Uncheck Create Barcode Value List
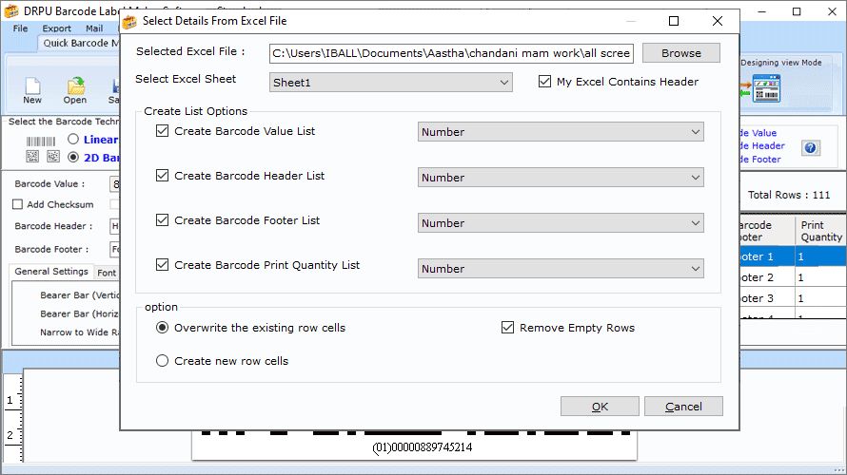 click(162, 131)
